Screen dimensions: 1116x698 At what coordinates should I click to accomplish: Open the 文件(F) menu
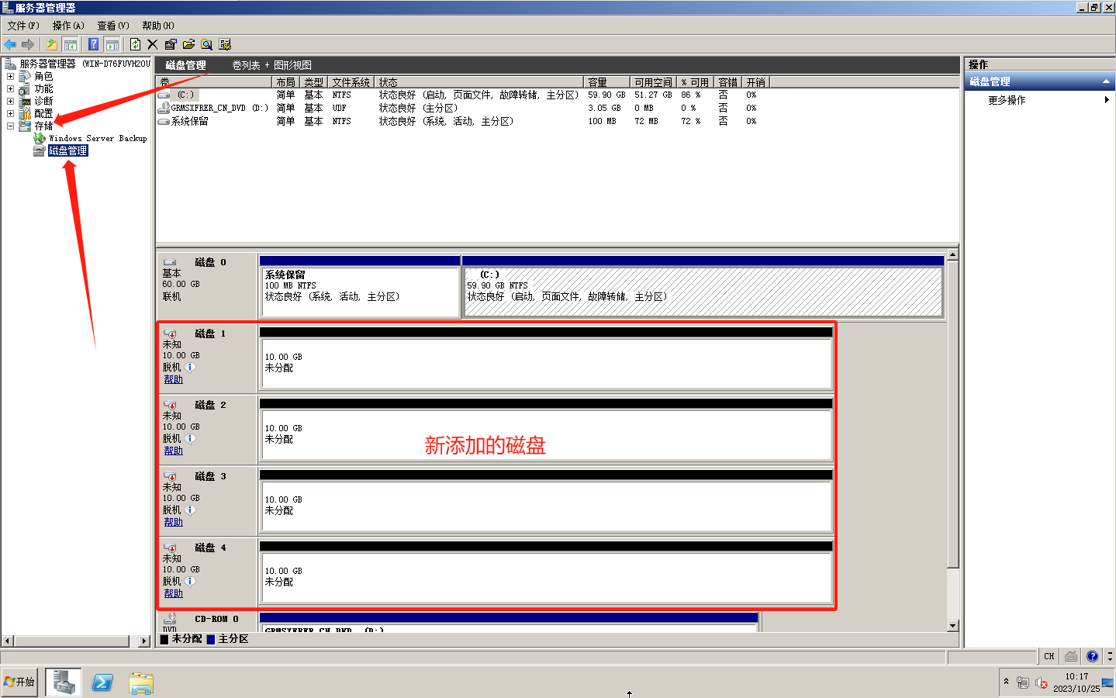click(x=23, y=26)
